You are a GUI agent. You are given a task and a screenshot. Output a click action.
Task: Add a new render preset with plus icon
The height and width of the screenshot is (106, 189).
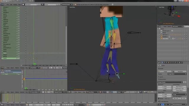184,82
